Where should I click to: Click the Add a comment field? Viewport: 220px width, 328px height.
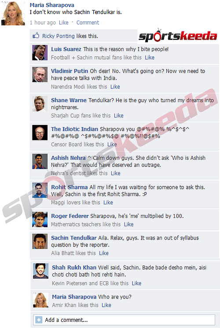[x=124, y=320]
